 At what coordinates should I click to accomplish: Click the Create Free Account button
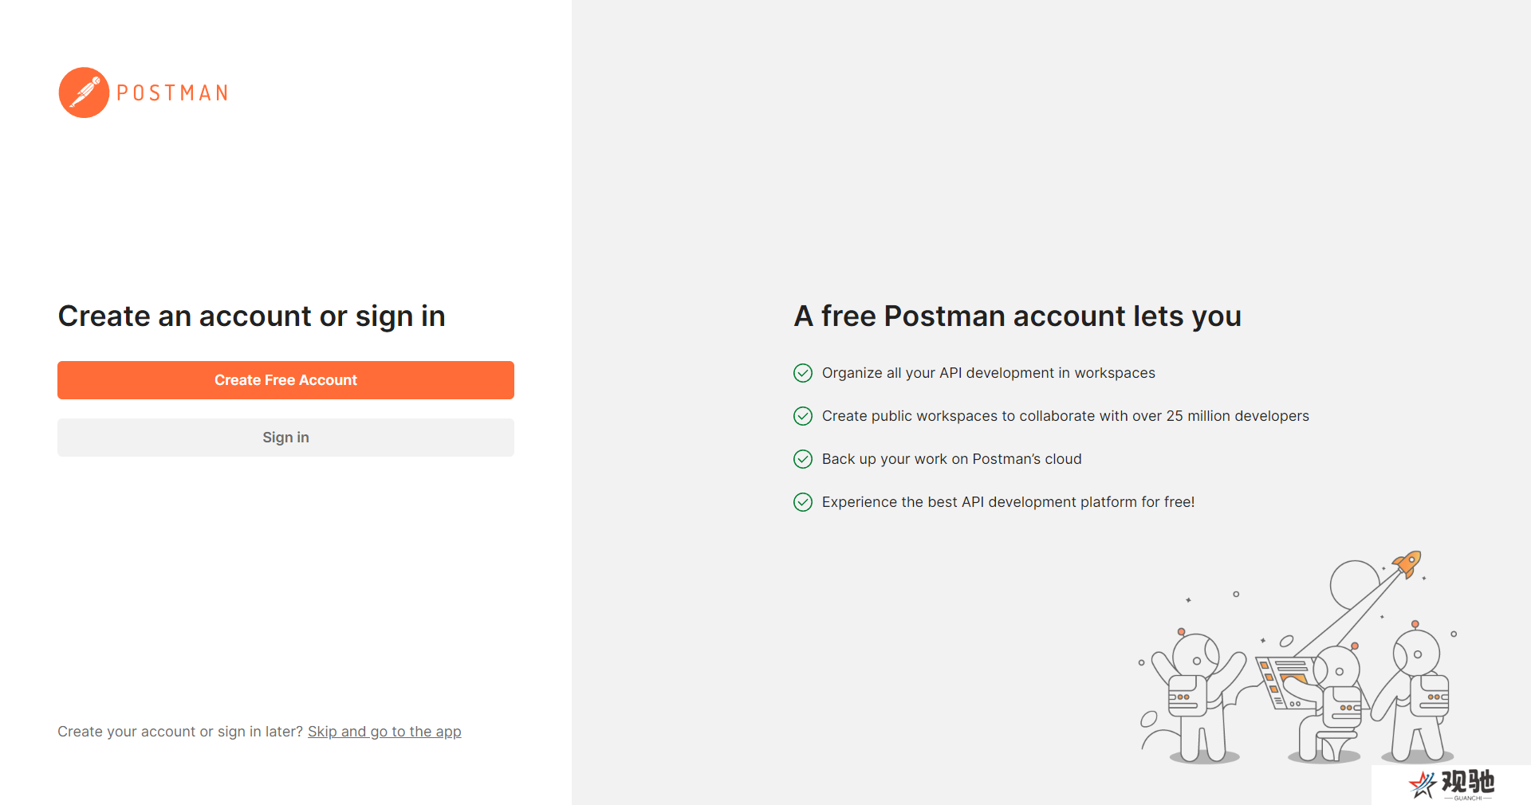click(285, 380)
